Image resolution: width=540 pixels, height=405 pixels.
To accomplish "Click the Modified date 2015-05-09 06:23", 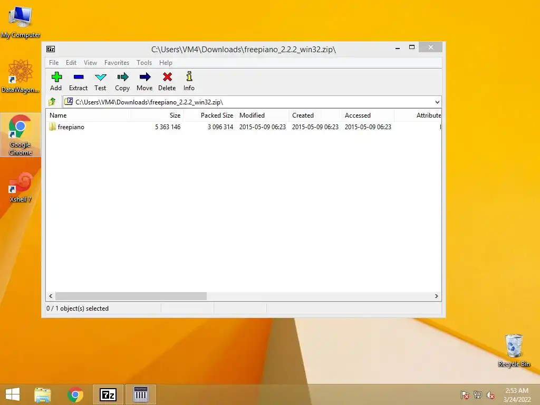I will (x=263, y=127).
